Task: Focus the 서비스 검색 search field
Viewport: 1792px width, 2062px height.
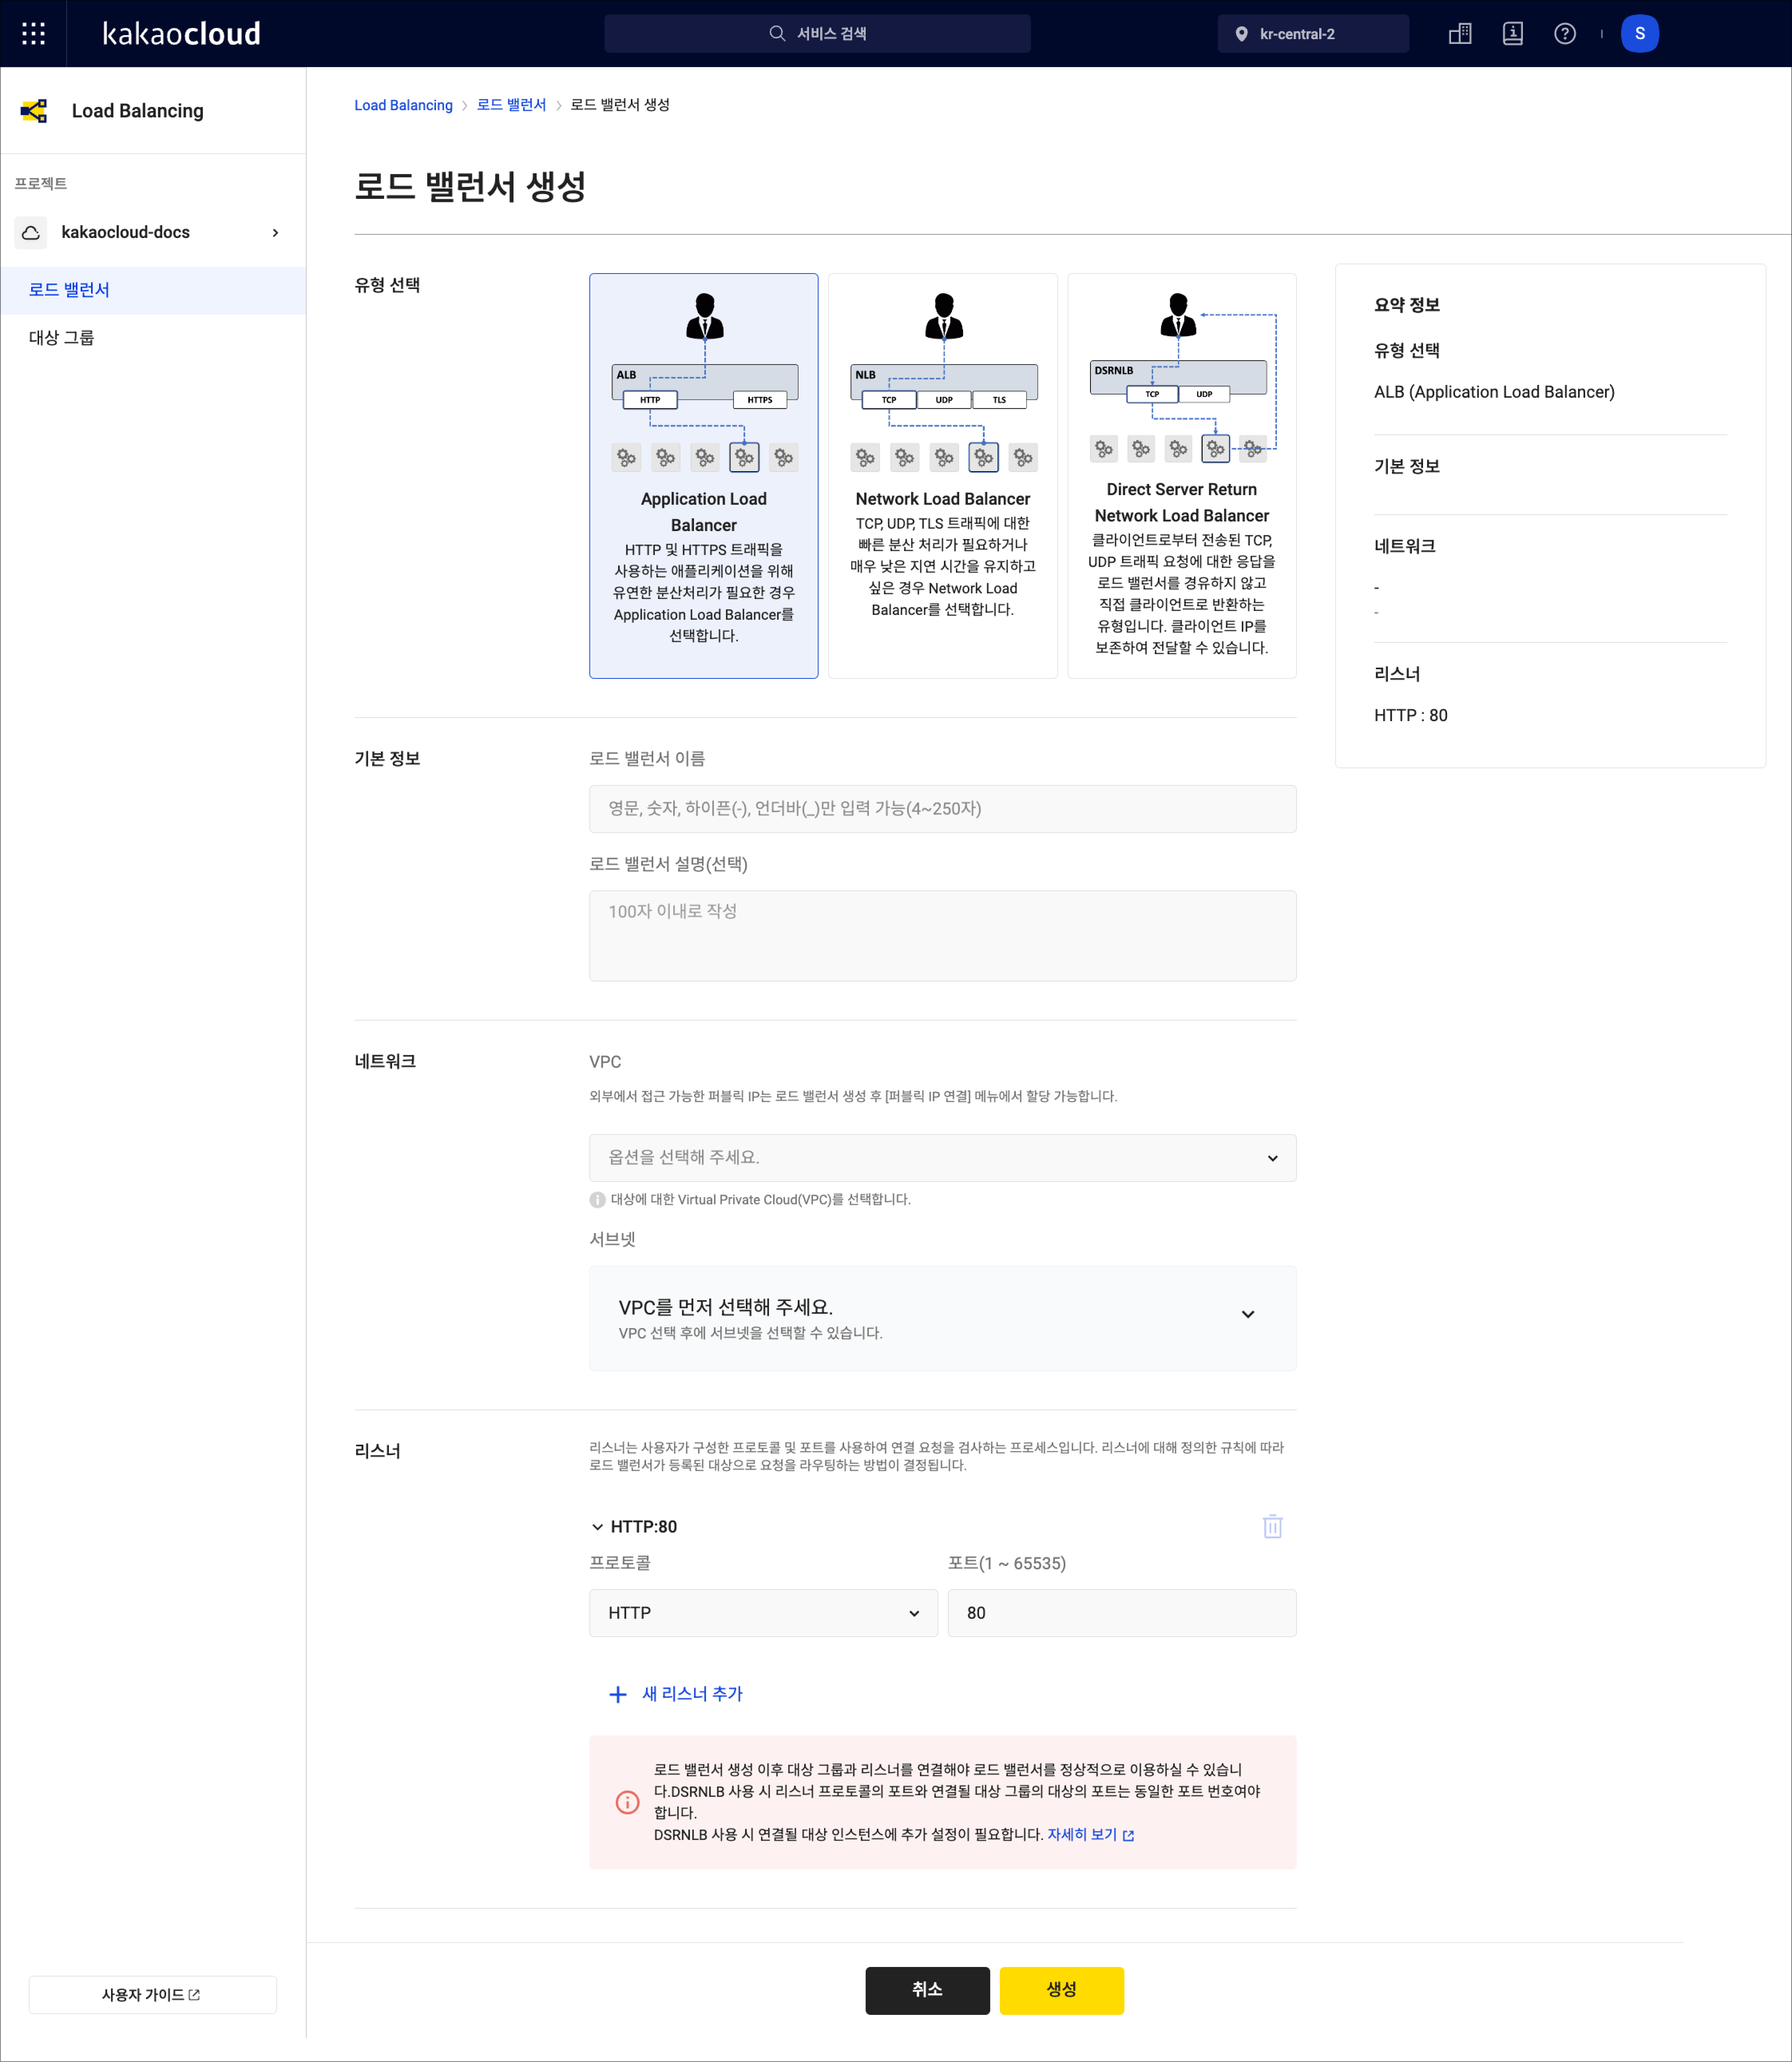Action: [x=817, y=34]
